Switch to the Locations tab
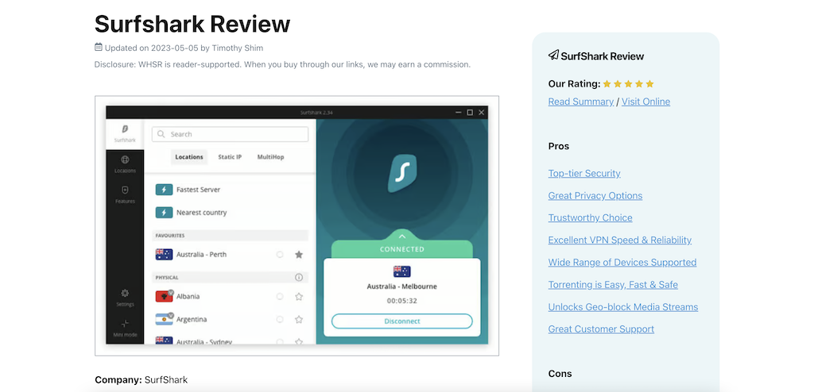Image resolution: width=814 pixels, height=392 pixels. pos(189,157)
